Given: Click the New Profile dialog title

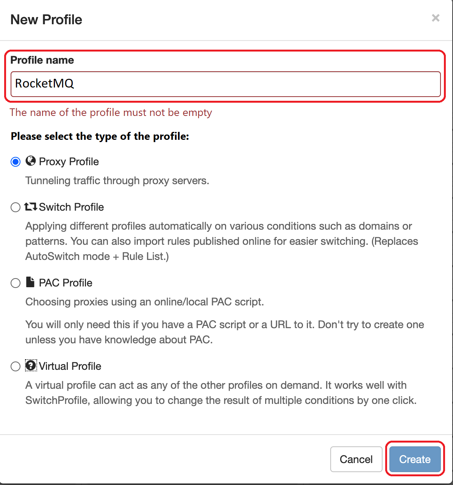Looking at the screenshot, I should [x=46, y=19].
